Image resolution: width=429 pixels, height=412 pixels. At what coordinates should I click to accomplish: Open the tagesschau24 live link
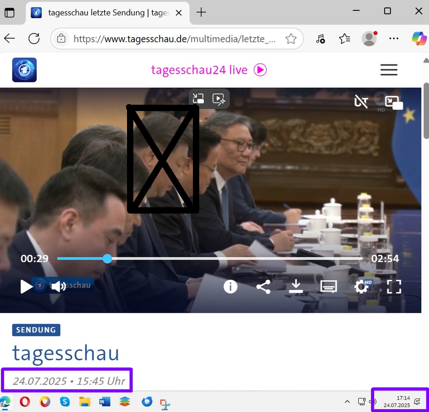click(209, 70)
